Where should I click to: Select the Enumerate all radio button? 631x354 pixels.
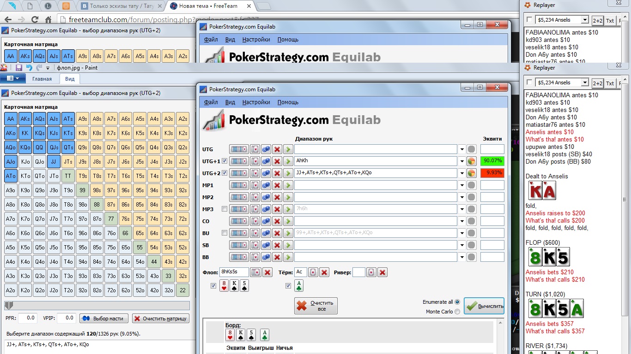(457, 302)
